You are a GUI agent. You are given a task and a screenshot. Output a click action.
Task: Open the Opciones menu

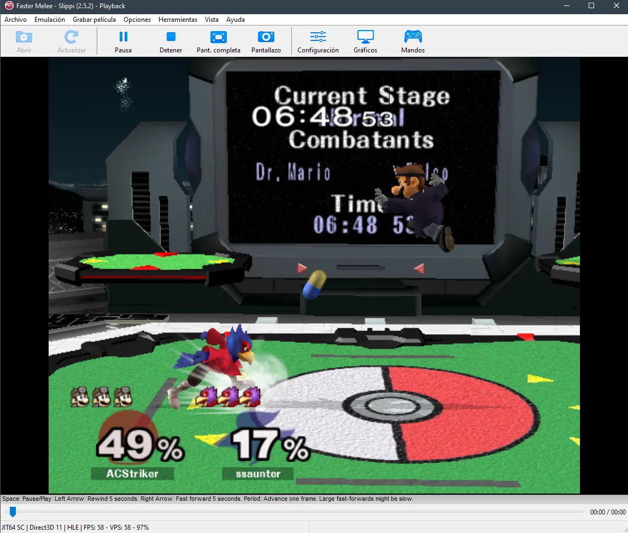coord(137,20)
